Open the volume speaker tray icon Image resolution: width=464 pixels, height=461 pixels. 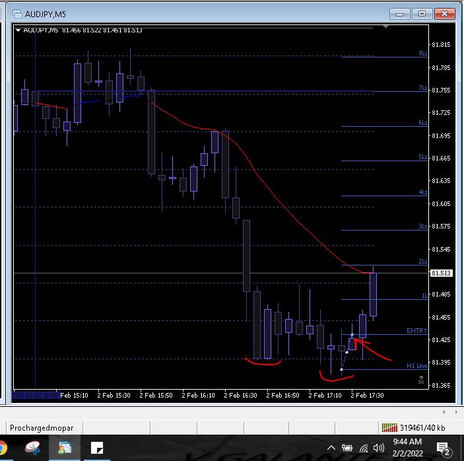[379, 448]
